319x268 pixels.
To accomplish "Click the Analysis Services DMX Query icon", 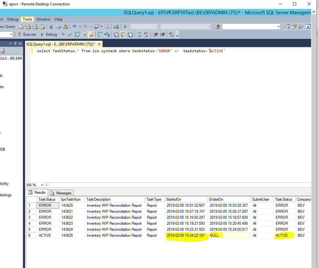I will click(35, 27).
